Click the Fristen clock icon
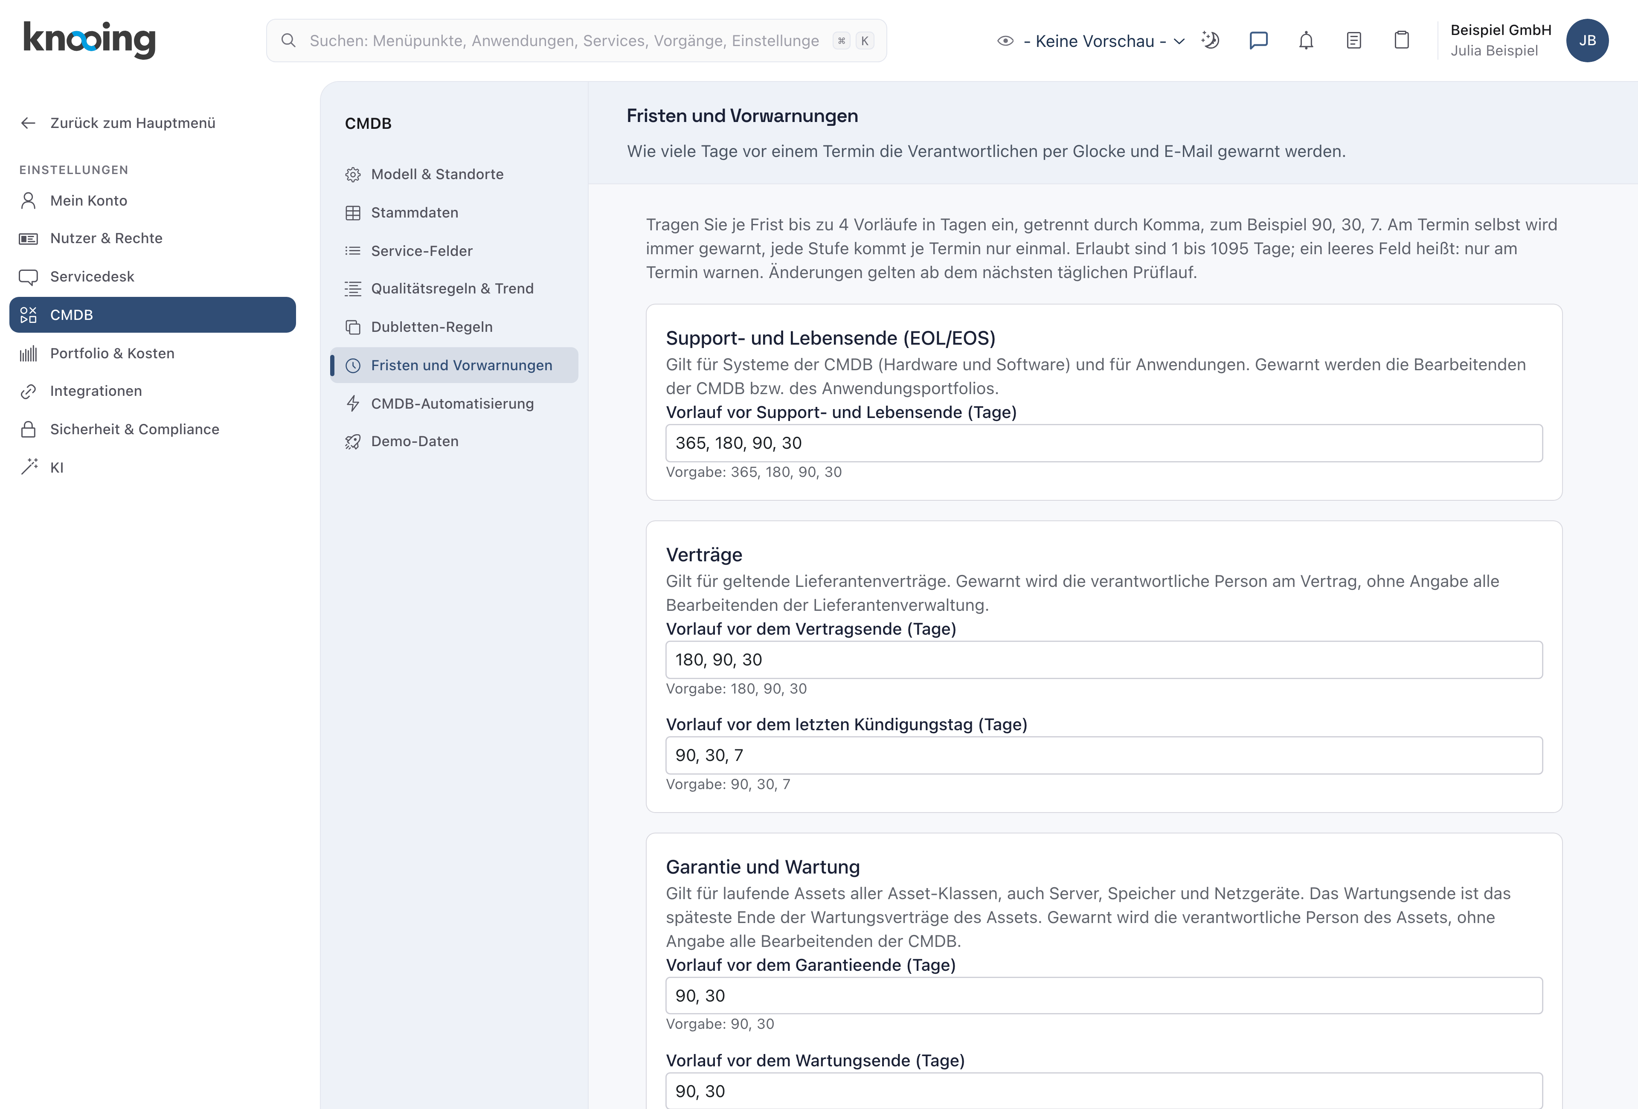This screenshot has width=1638, height=1109. (353, 365)
